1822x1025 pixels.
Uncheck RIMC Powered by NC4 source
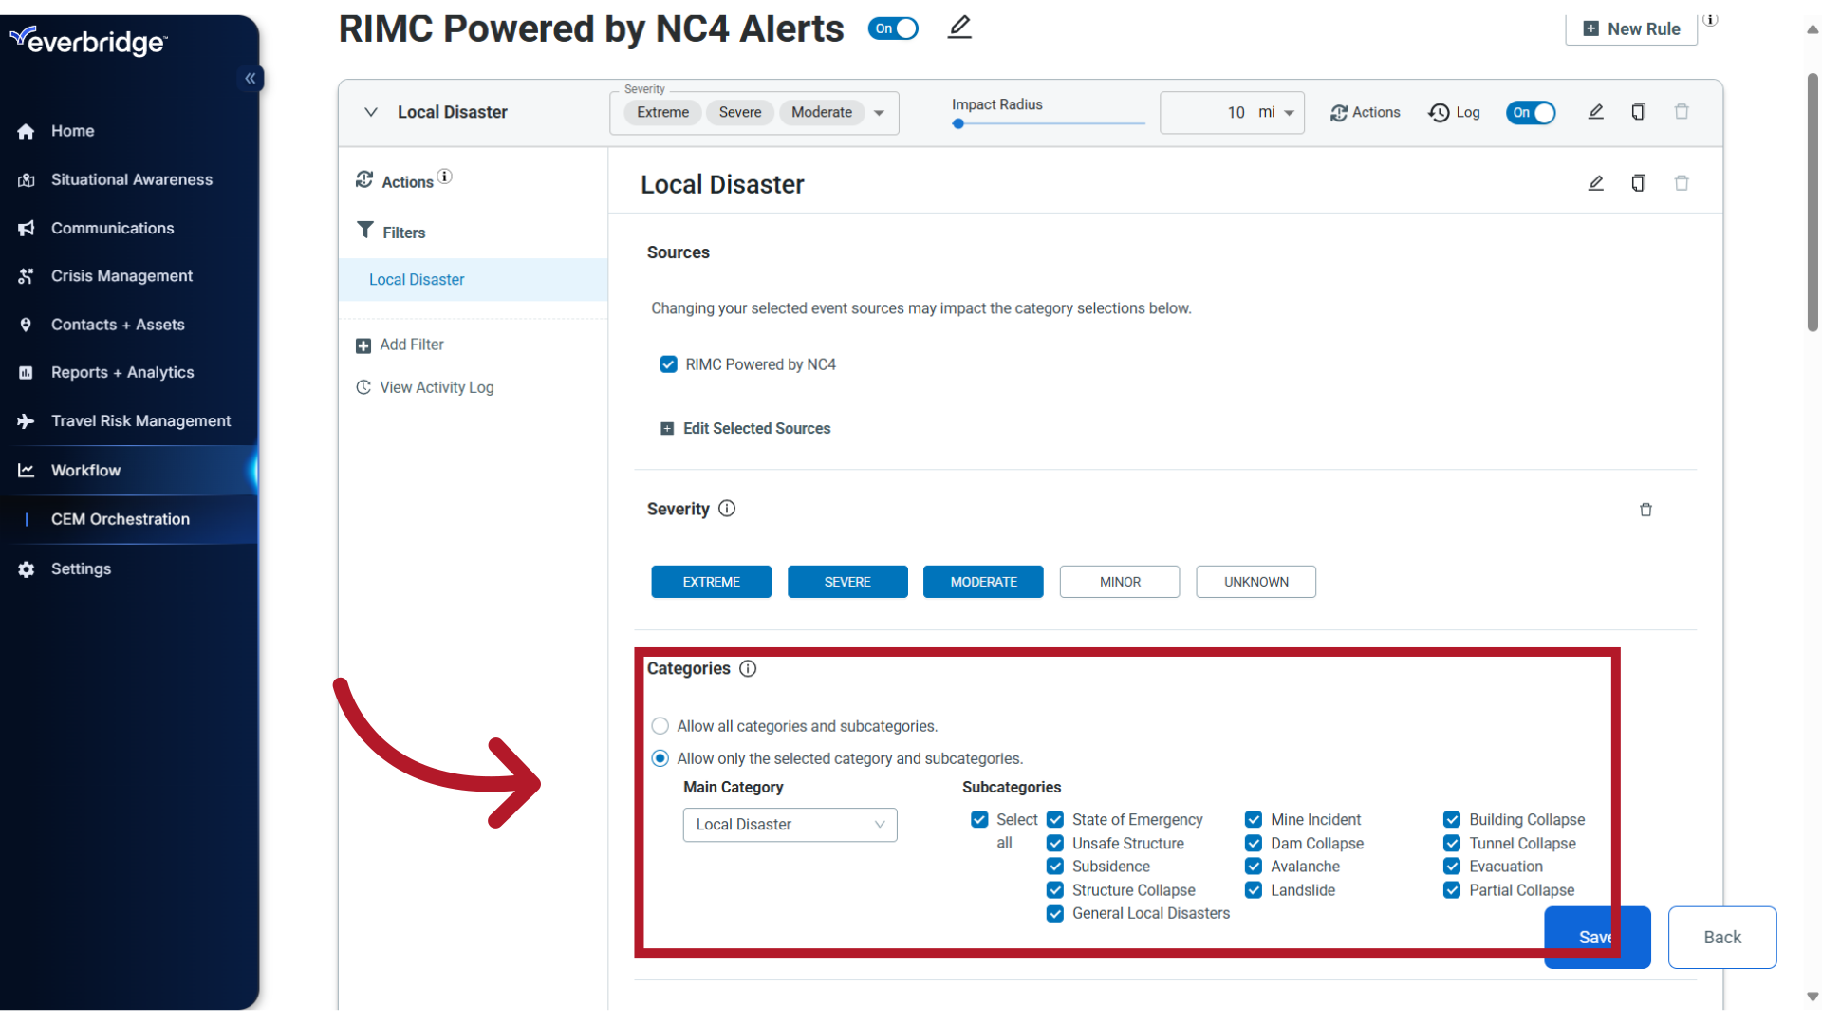(669, 364)
